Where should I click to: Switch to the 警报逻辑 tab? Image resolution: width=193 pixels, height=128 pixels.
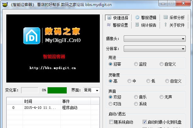click(x=146, y=18)
